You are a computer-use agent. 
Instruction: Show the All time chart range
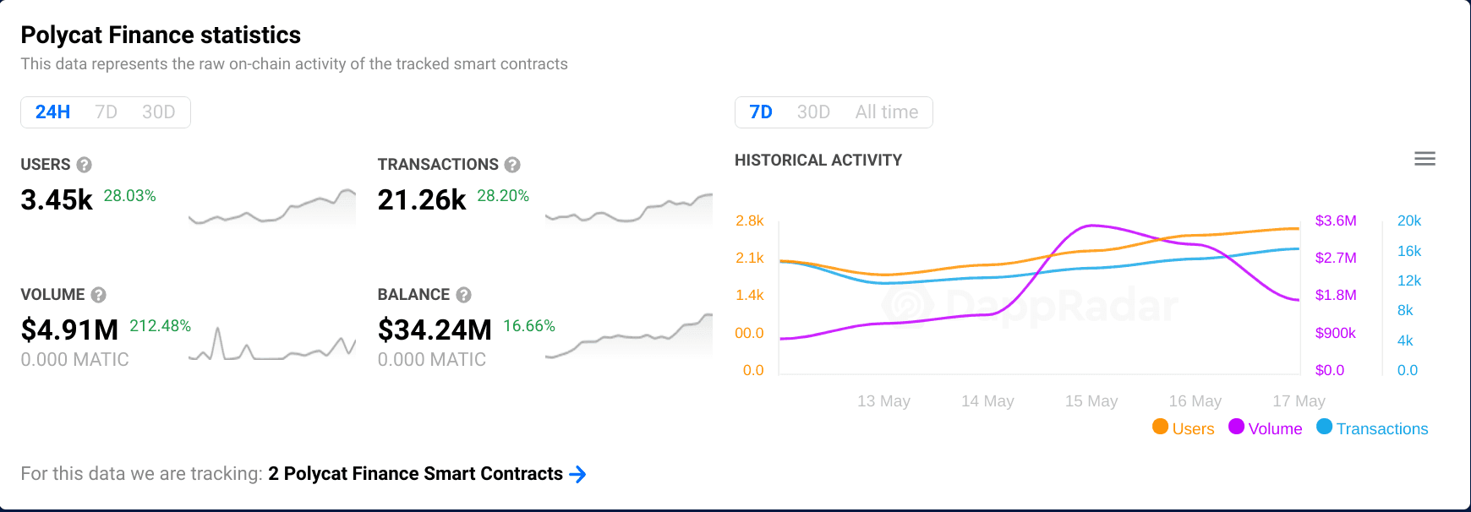click(x=887, y=112)
